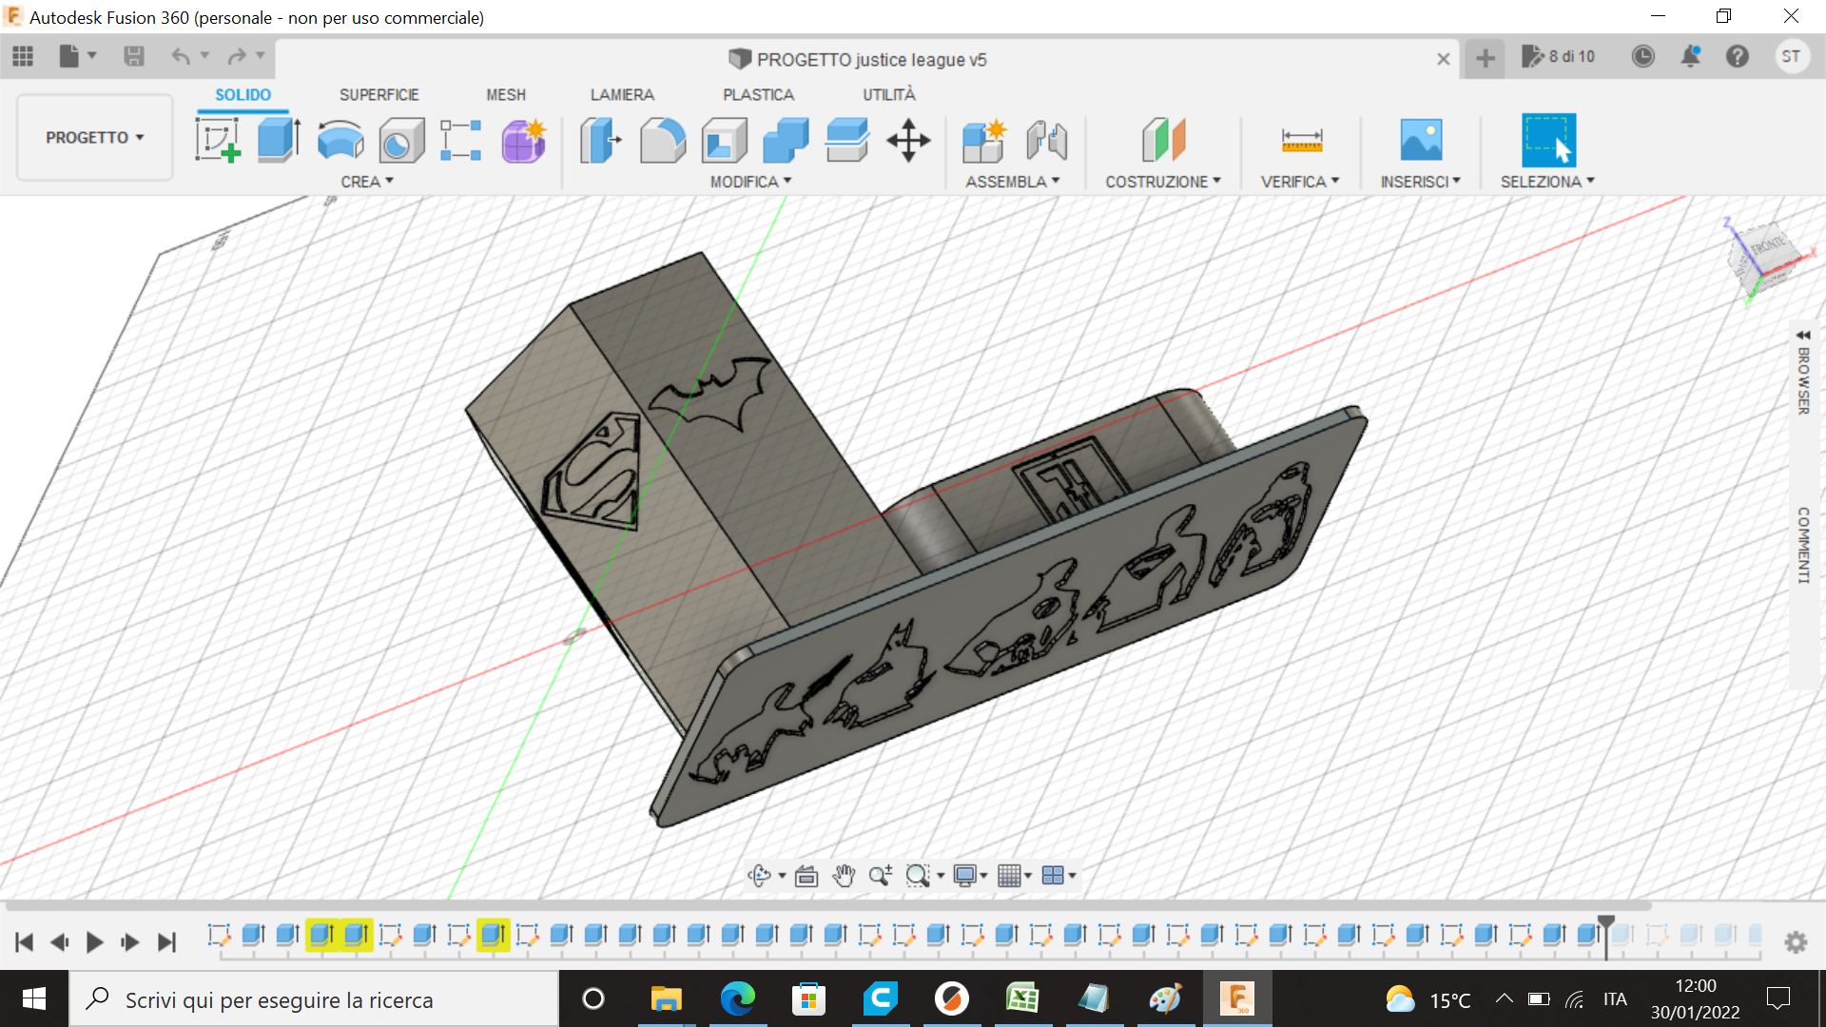Expand the COMMENTI side panel

click(1803, 544)
